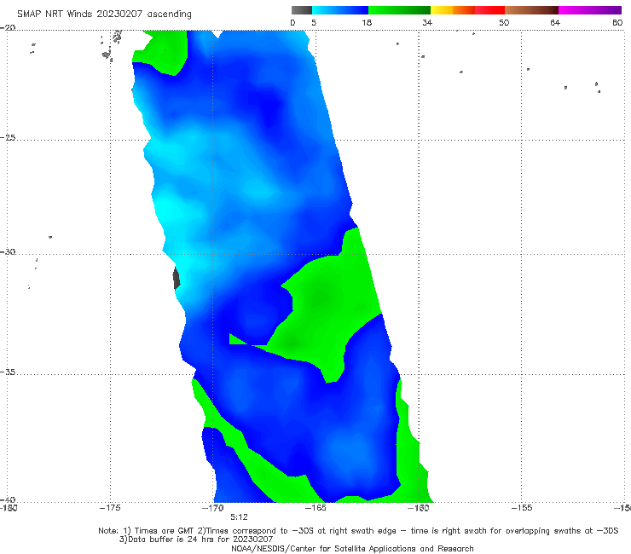
Task: Click the longitude label '-165'
Action: pyautogui.click(x=315, y=508)
